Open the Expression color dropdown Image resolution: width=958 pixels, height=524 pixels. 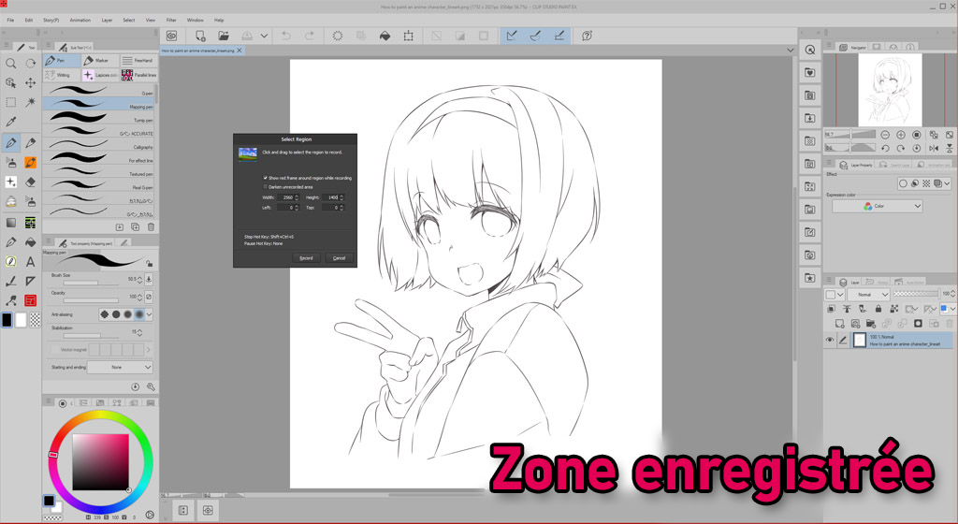coord(878,206)
